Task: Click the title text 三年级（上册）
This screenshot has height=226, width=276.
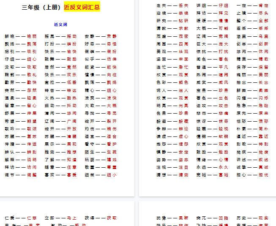Action: click(41, 7)
